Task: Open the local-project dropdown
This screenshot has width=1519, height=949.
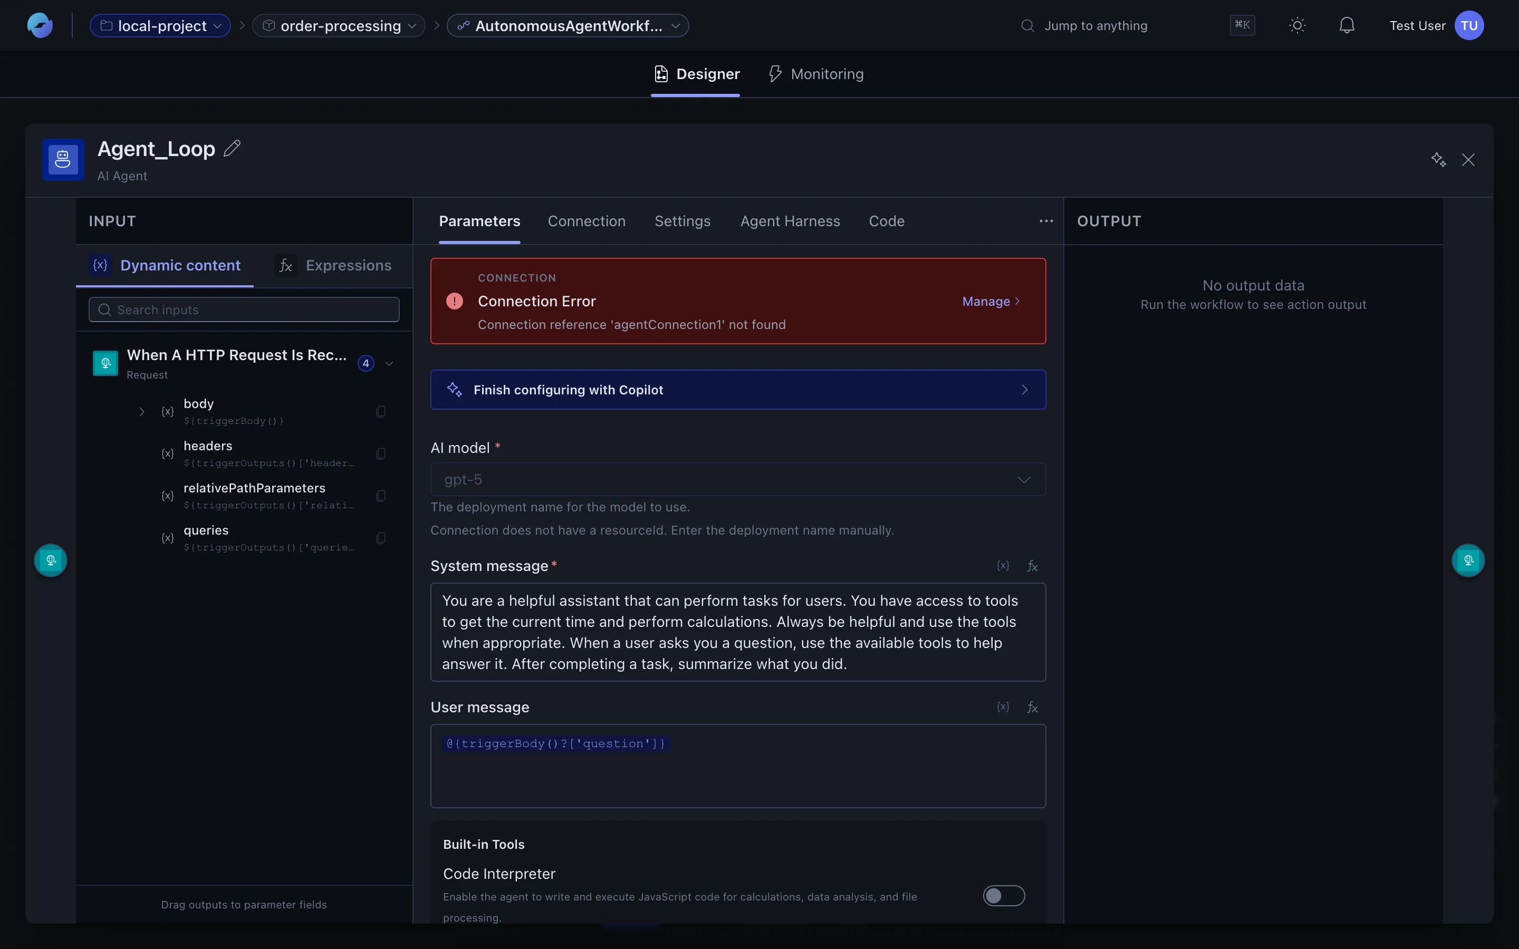Action: pos(161,26)
